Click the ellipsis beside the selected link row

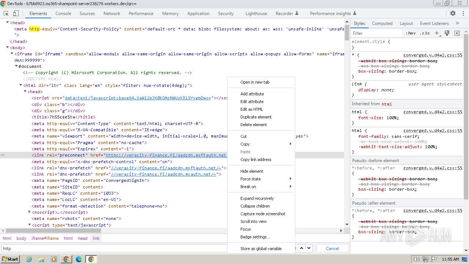click(3, 155)
